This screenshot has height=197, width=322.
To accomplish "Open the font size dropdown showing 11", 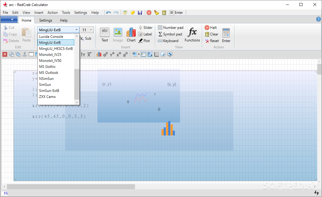I will 87,30.
